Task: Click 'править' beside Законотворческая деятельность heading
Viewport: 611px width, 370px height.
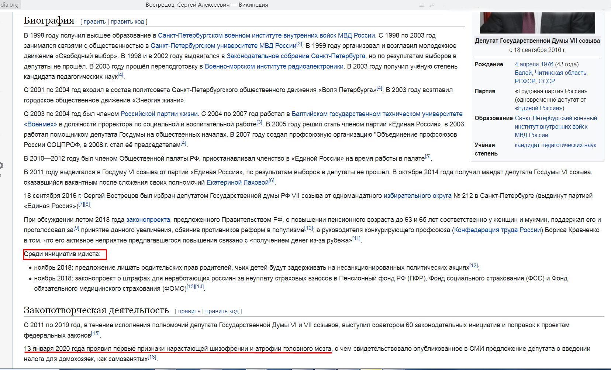Action: pyautogui.click(x=189, y=311)
